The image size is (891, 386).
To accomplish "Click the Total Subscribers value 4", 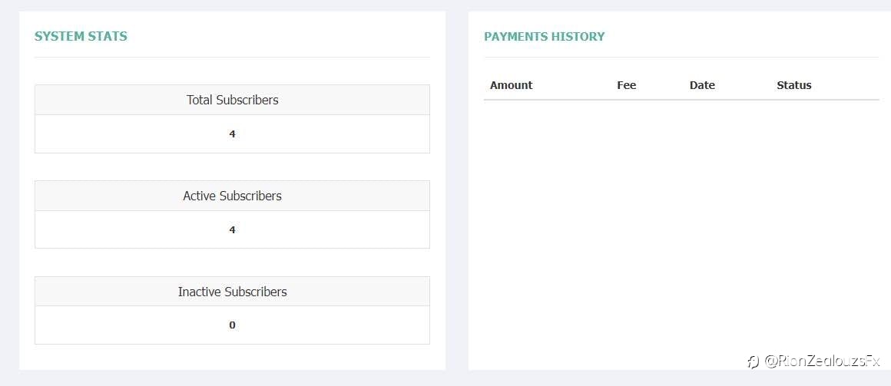I will [232, 134].
